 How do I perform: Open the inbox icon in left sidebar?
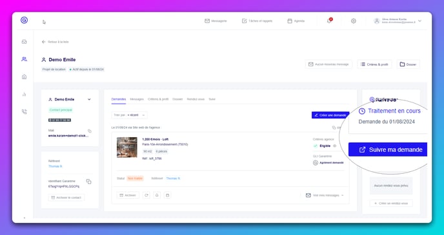[25, 42]
